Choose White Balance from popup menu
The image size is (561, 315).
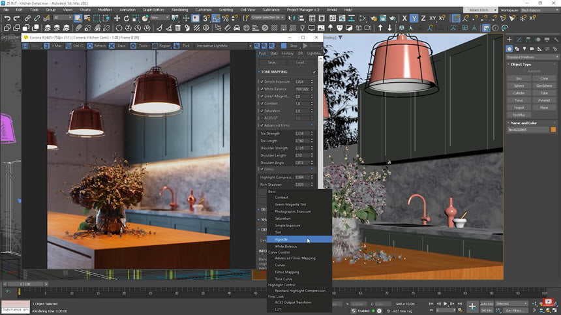pos(299,247)
